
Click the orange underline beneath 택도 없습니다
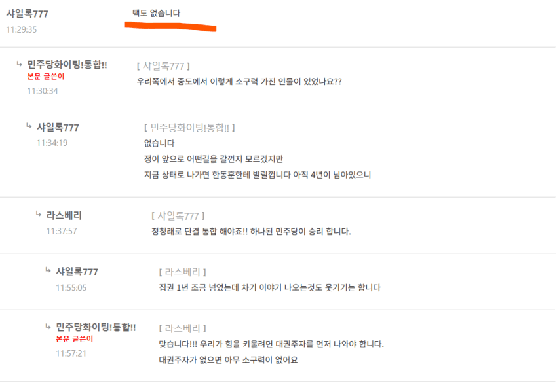(x=170, y=27)
